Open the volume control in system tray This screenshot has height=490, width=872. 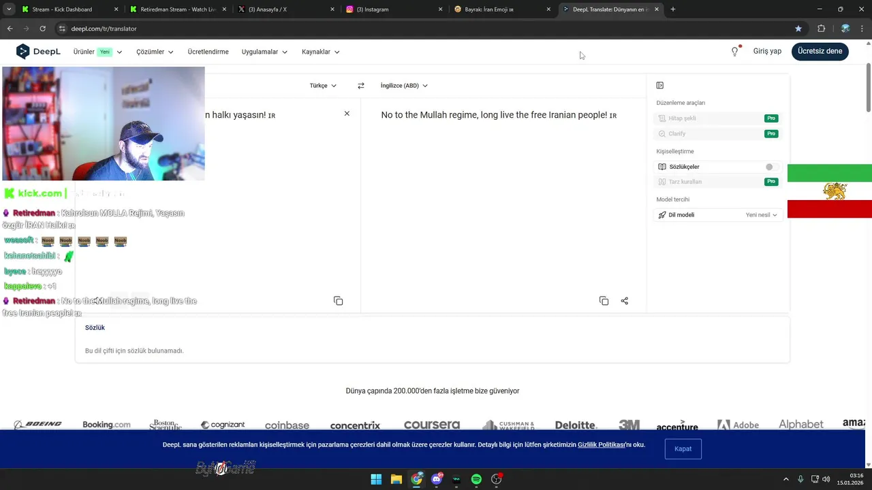(826, 479)
